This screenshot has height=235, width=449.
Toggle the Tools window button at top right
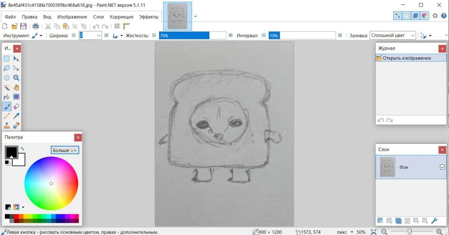click(x=397, y=16)
